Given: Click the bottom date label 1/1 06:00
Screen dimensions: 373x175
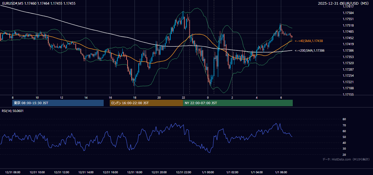Looking at the screenshot, I should pos(281,172).
